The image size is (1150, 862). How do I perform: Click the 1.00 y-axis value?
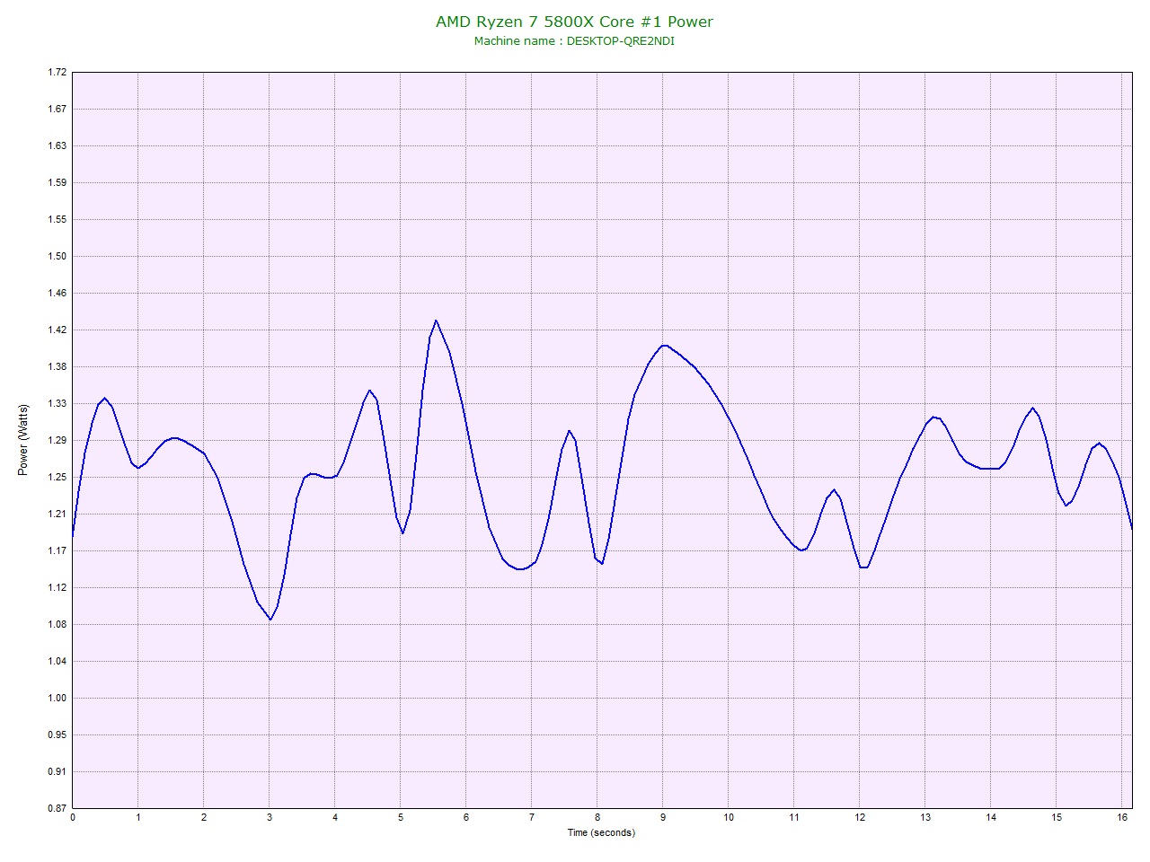pos(57,699)
